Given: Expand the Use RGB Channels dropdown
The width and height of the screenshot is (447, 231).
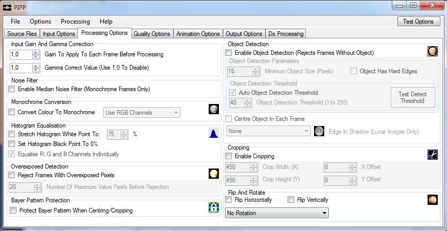Looking at the screenshot, I should (x=142, y=112).
